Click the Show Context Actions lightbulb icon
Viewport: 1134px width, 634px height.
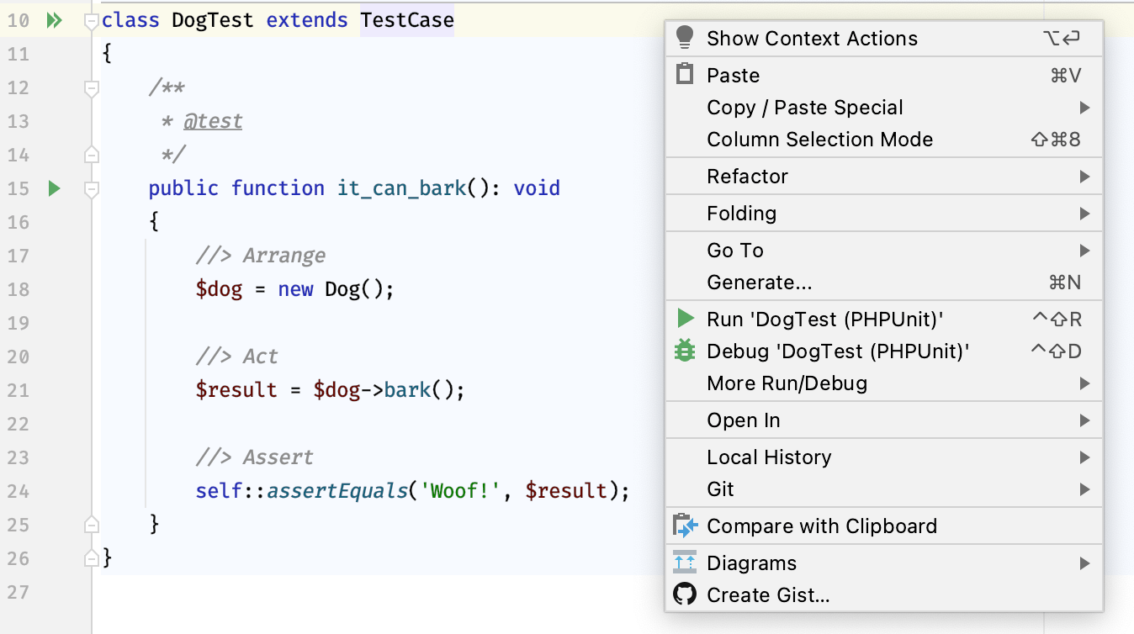coord(686,38)
